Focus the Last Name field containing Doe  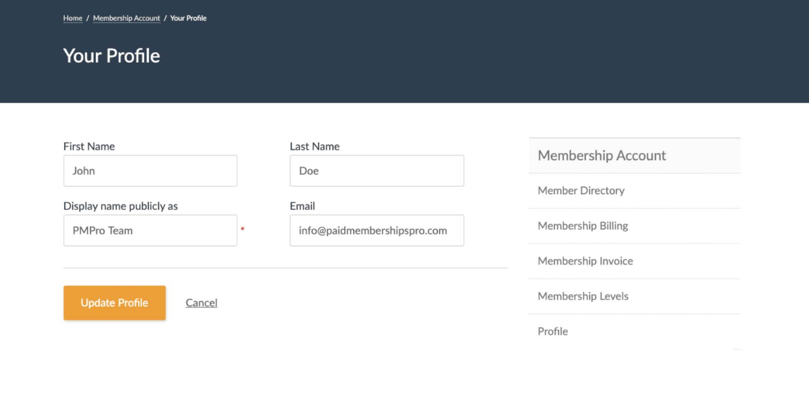[x=377, y=171]
